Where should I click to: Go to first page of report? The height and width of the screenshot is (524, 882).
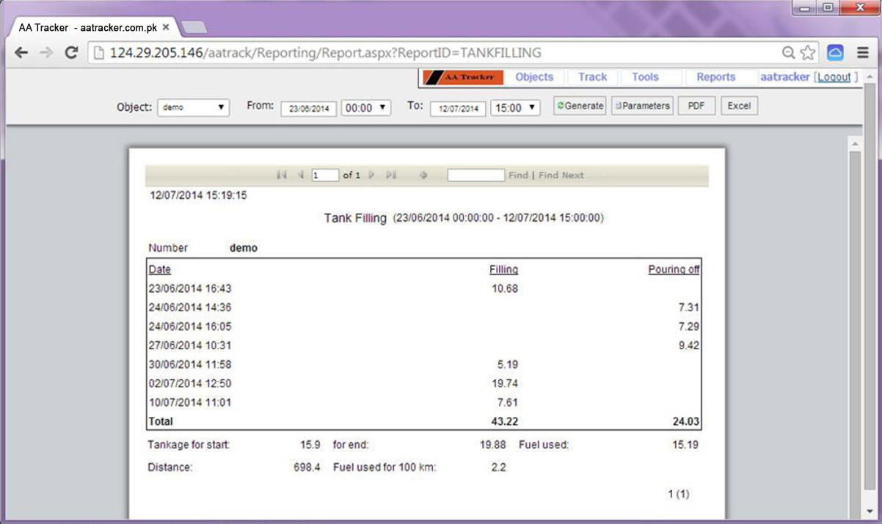pos(281,175)
